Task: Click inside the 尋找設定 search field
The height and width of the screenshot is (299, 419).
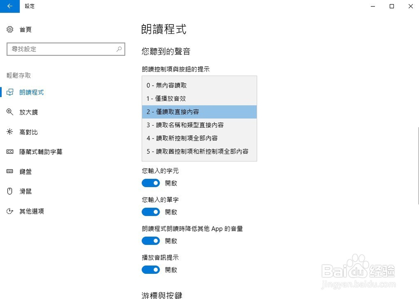Action: point(66,49)
